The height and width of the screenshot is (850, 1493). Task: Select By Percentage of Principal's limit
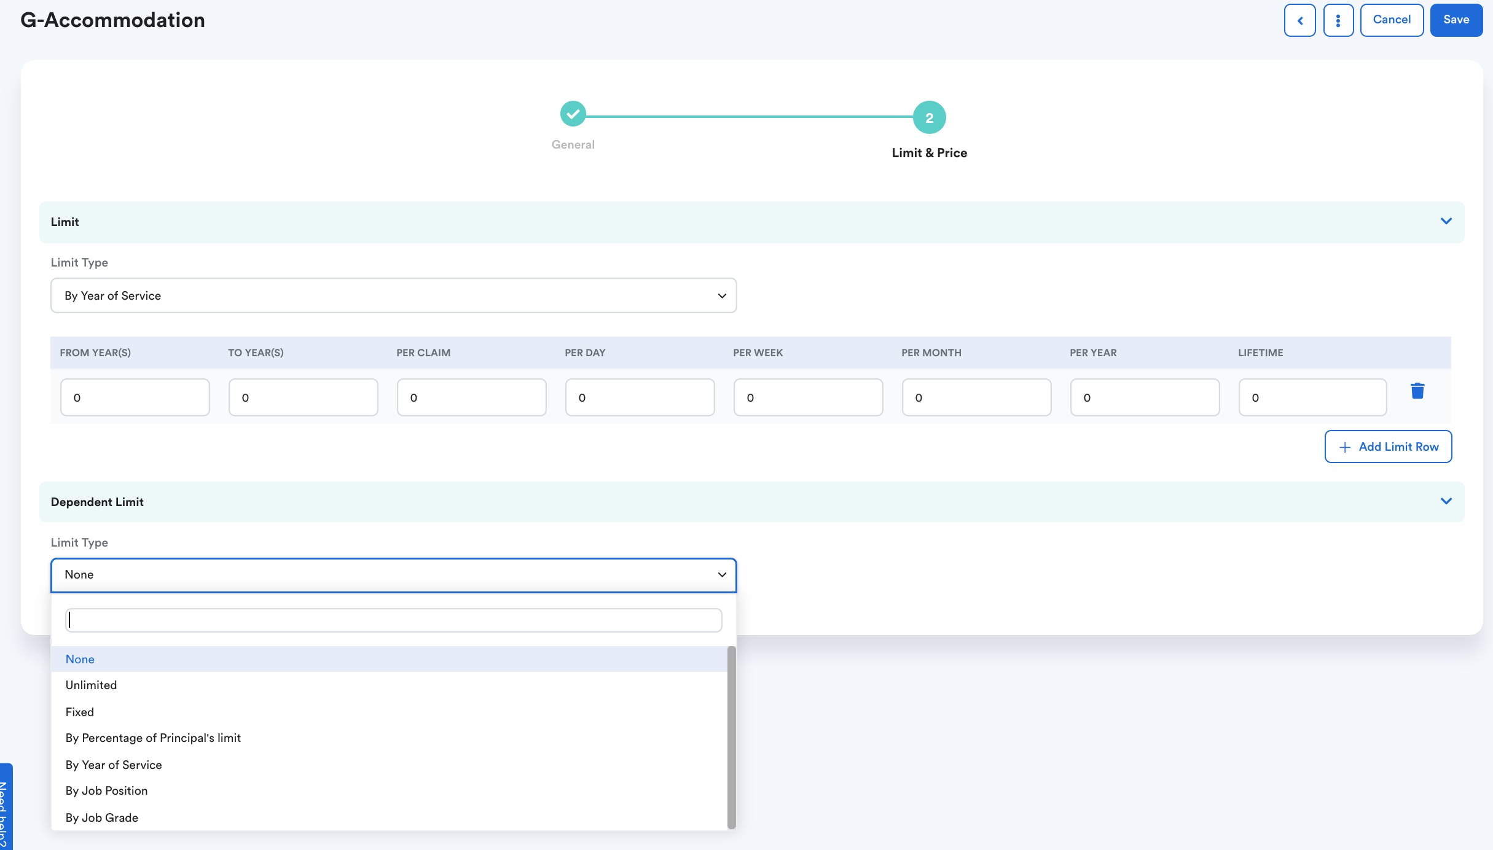(x=389, y=738)
